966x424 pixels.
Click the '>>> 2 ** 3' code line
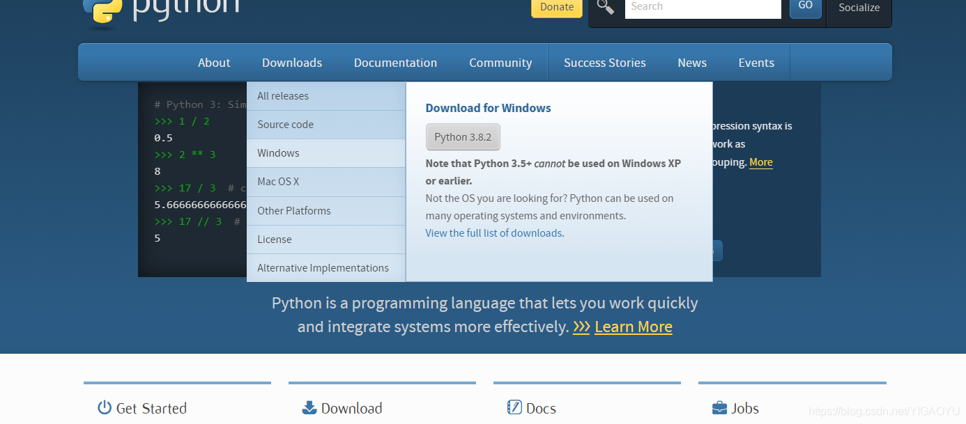click(185, 155)
